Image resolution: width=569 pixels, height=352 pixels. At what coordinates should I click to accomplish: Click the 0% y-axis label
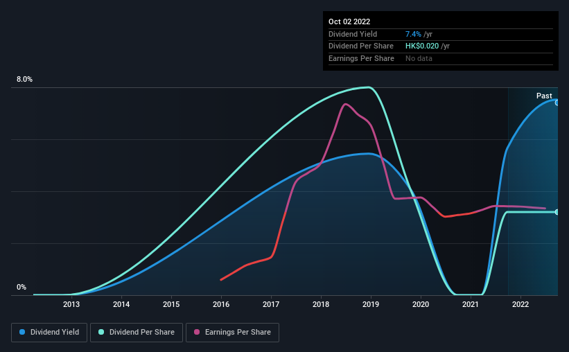pos(21,287)
